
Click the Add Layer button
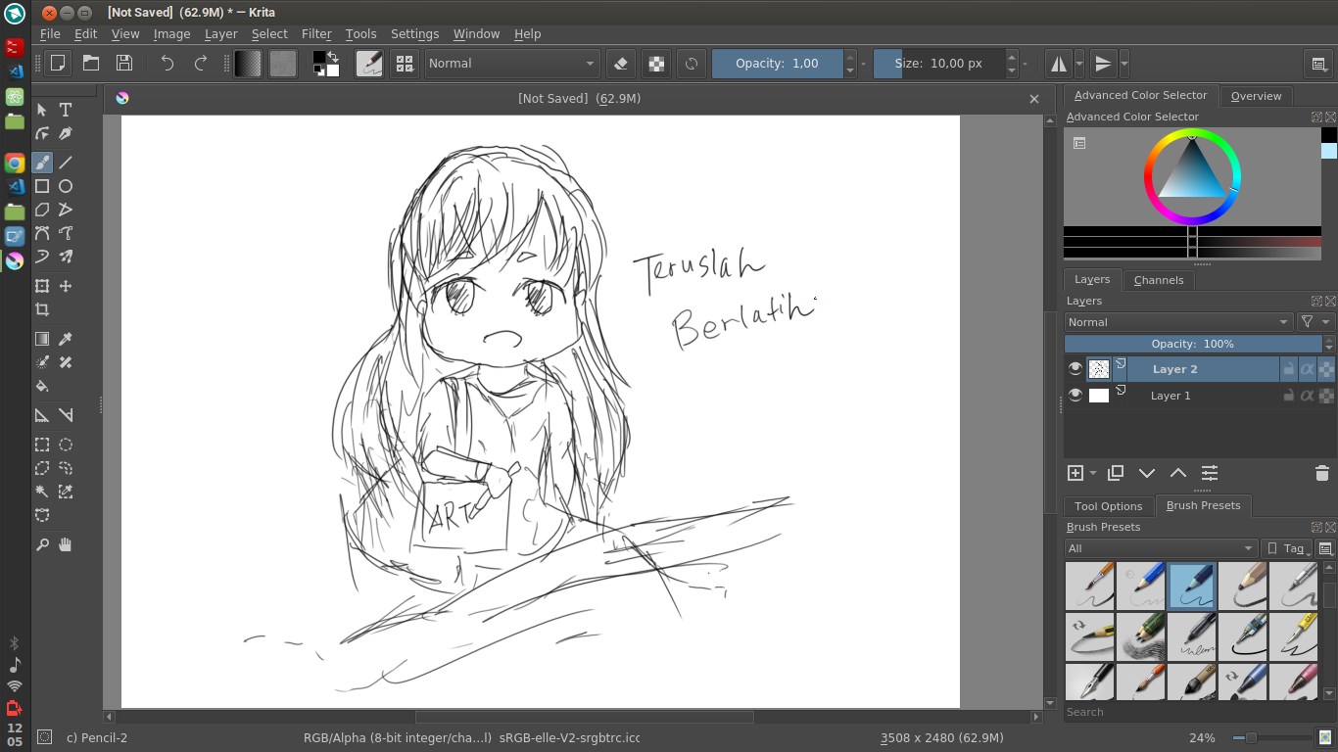[x=1073, y=473]
